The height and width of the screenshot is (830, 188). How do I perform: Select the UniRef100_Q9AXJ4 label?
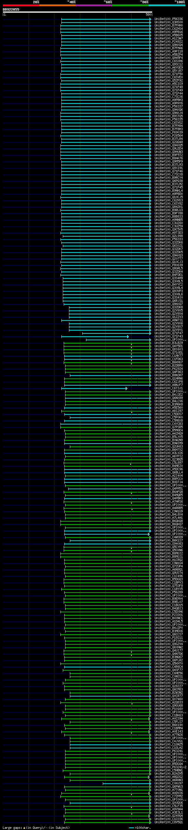pos(169,113)
